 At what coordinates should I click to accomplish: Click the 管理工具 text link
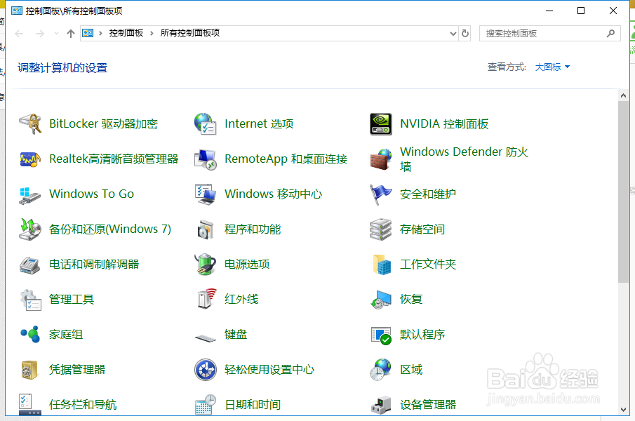click(72, 300)
